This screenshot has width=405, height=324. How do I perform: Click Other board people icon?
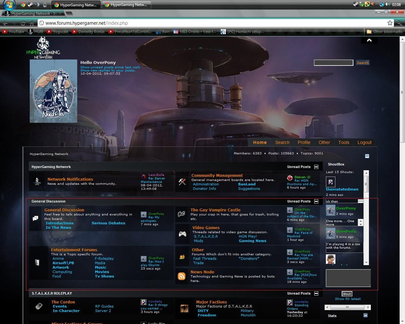click(x=182, y=257)
